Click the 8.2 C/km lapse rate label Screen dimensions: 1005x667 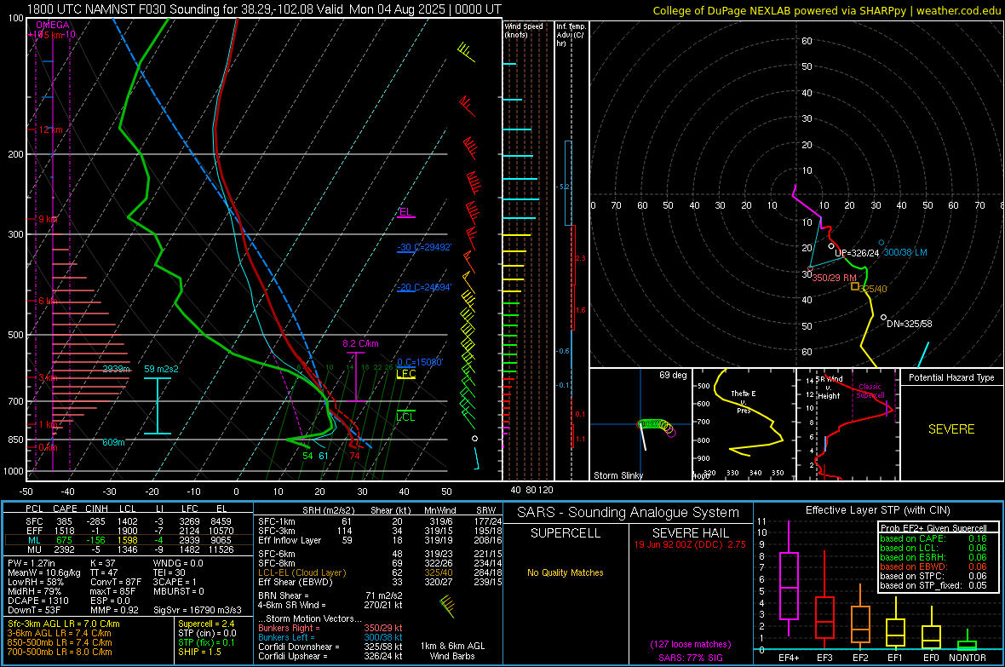click(x=360, y=344)
